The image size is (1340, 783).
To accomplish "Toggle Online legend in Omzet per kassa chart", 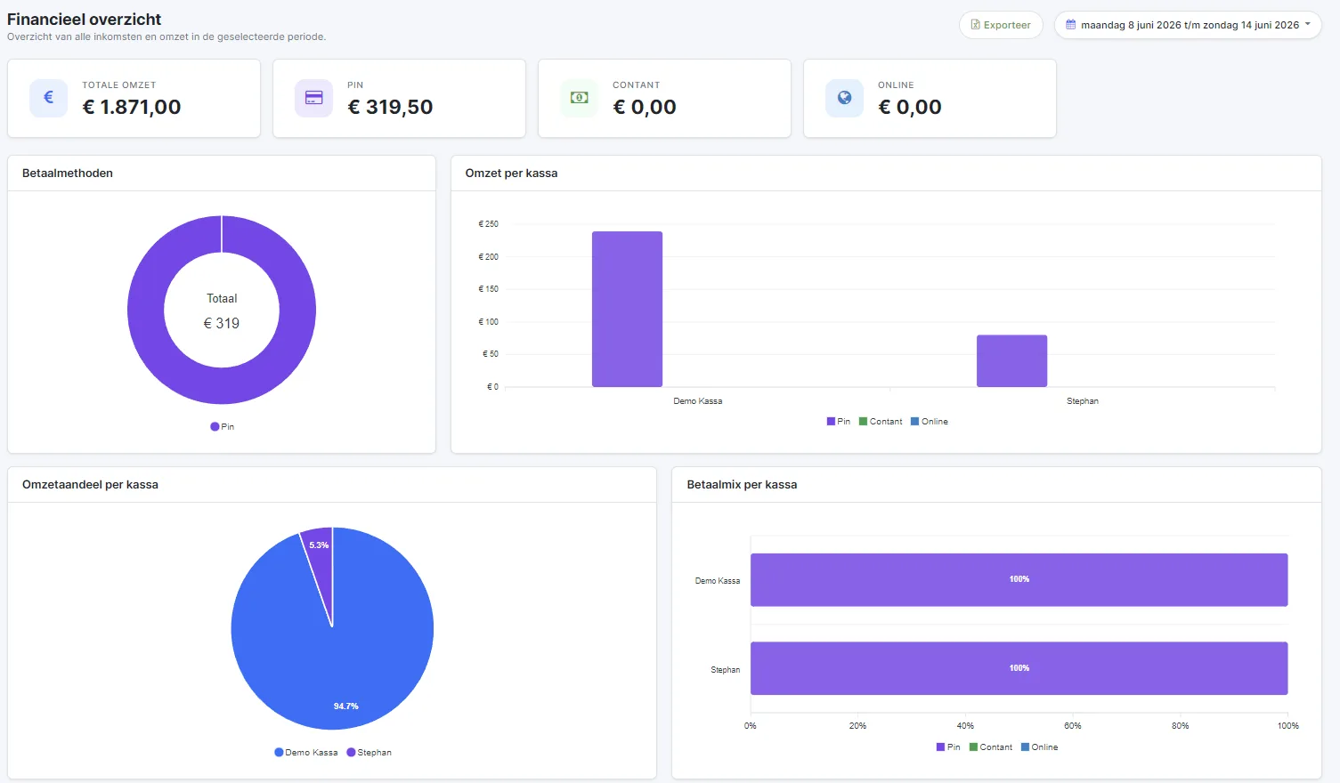I will click(930, 422).
